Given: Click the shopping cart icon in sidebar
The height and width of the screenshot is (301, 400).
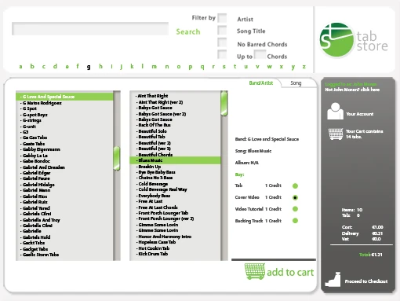Looking at the screenshot, I should click(336, 134).
